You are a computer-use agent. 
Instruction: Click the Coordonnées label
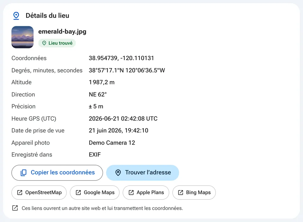[29, 58]
